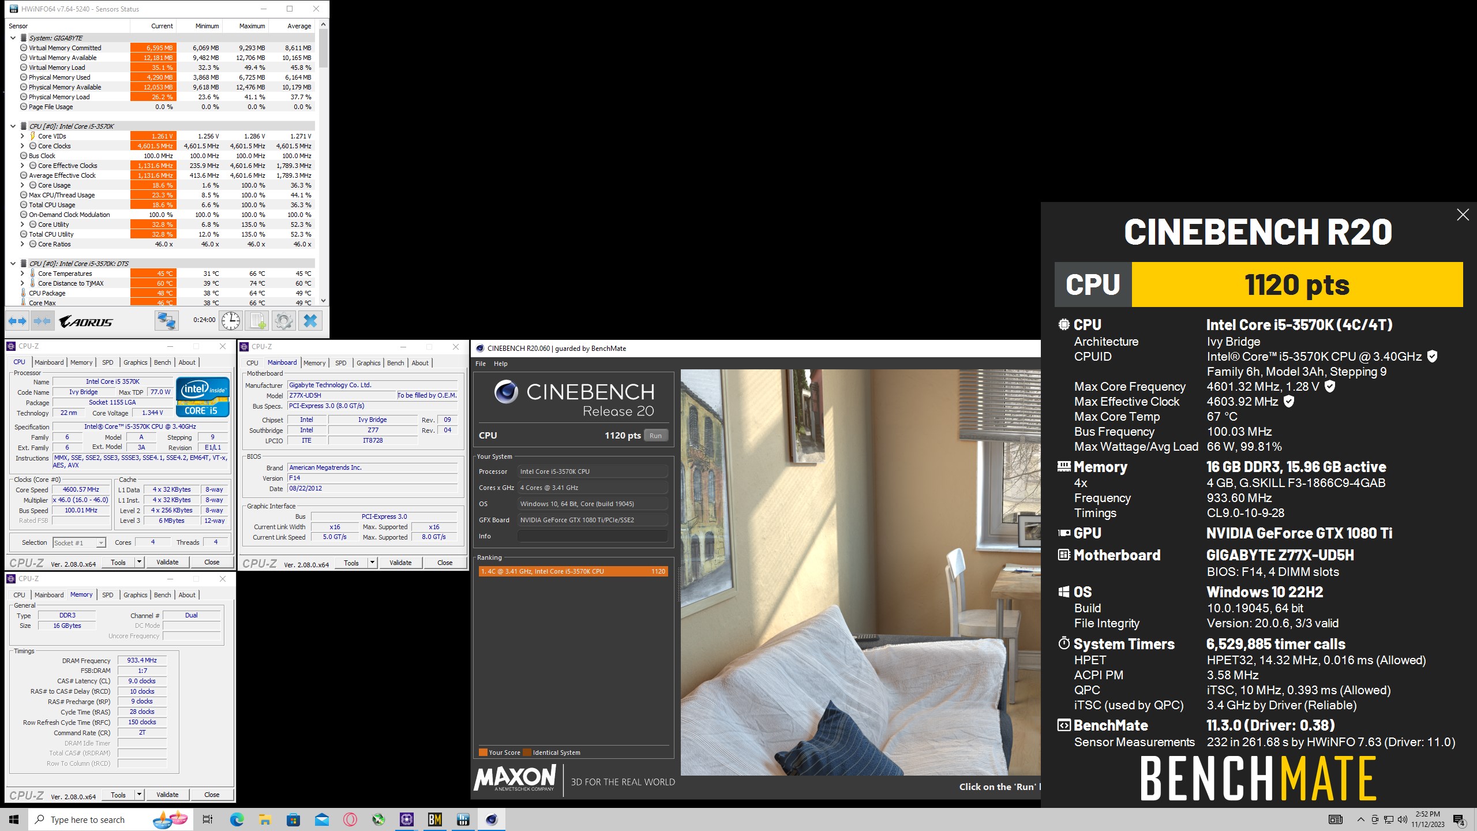The image size is (1477, 831).
Task: Click the HWiNFO Maximum column header
Action: (246, 26)
